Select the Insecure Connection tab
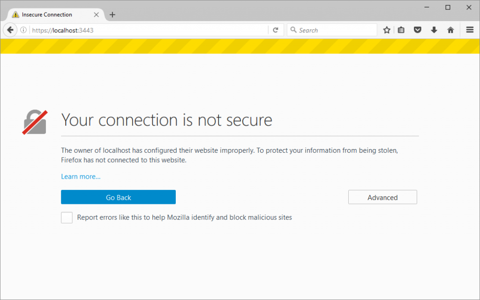This screenshot has width=480, height=300. [55, 15]
